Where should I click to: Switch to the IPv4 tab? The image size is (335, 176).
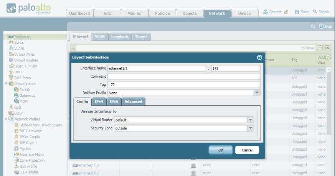(99, 101)
